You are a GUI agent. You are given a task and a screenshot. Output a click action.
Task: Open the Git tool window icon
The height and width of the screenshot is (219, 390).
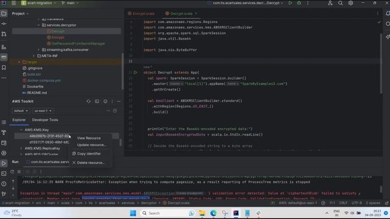point(4,194)
